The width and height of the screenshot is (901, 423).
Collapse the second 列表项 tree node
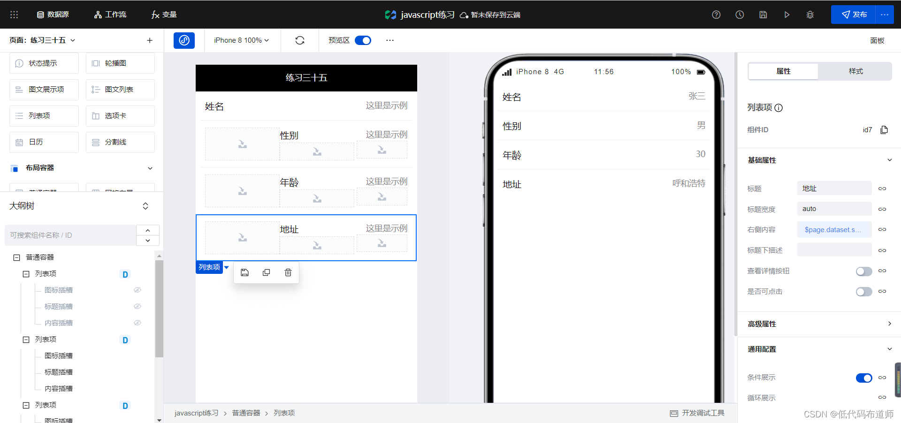coord(26,340)
